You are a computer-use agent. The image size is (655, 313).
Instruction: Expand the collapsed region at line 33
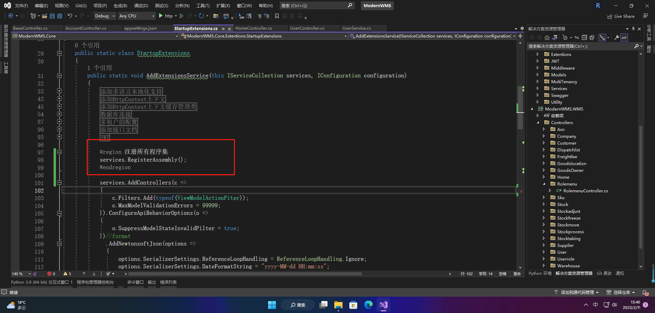[x=59, y=91]
